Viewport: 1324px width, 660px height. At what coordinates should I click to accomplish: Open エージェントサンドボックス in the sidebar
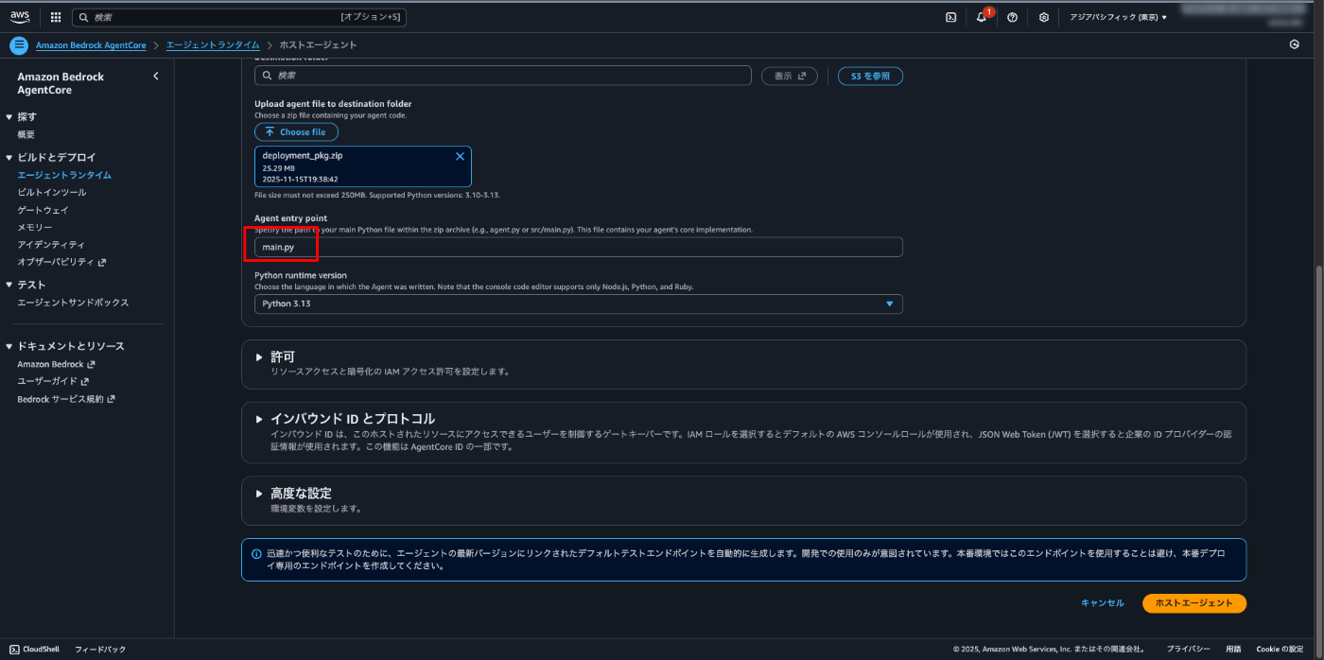pyautogui.click(x=73, y=303)
